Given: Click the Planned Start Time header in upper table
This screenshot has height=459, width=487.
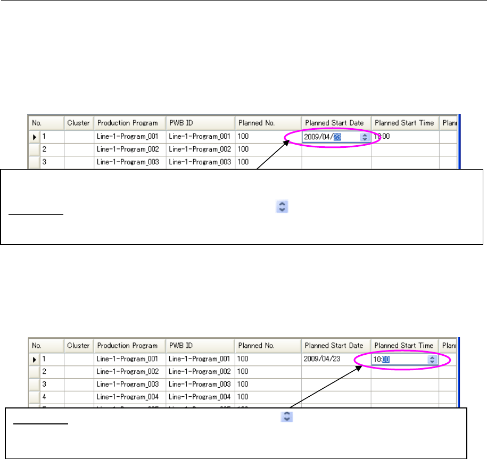Looking at the screenshot, I should pos(405,123).
